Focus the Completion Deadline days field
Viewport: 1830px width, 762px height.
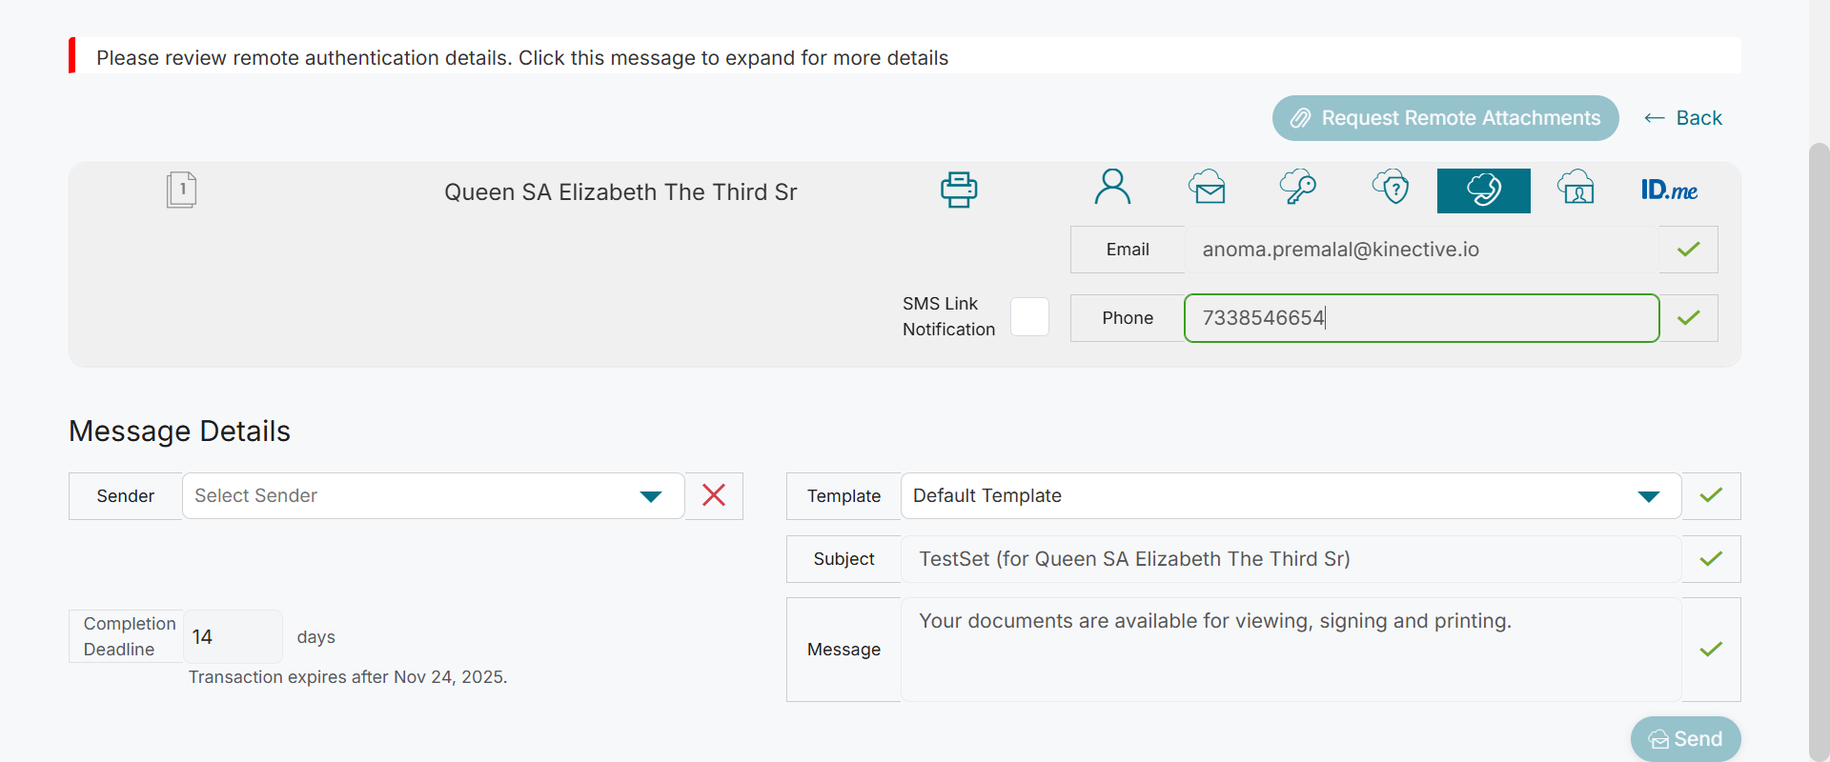232,637
